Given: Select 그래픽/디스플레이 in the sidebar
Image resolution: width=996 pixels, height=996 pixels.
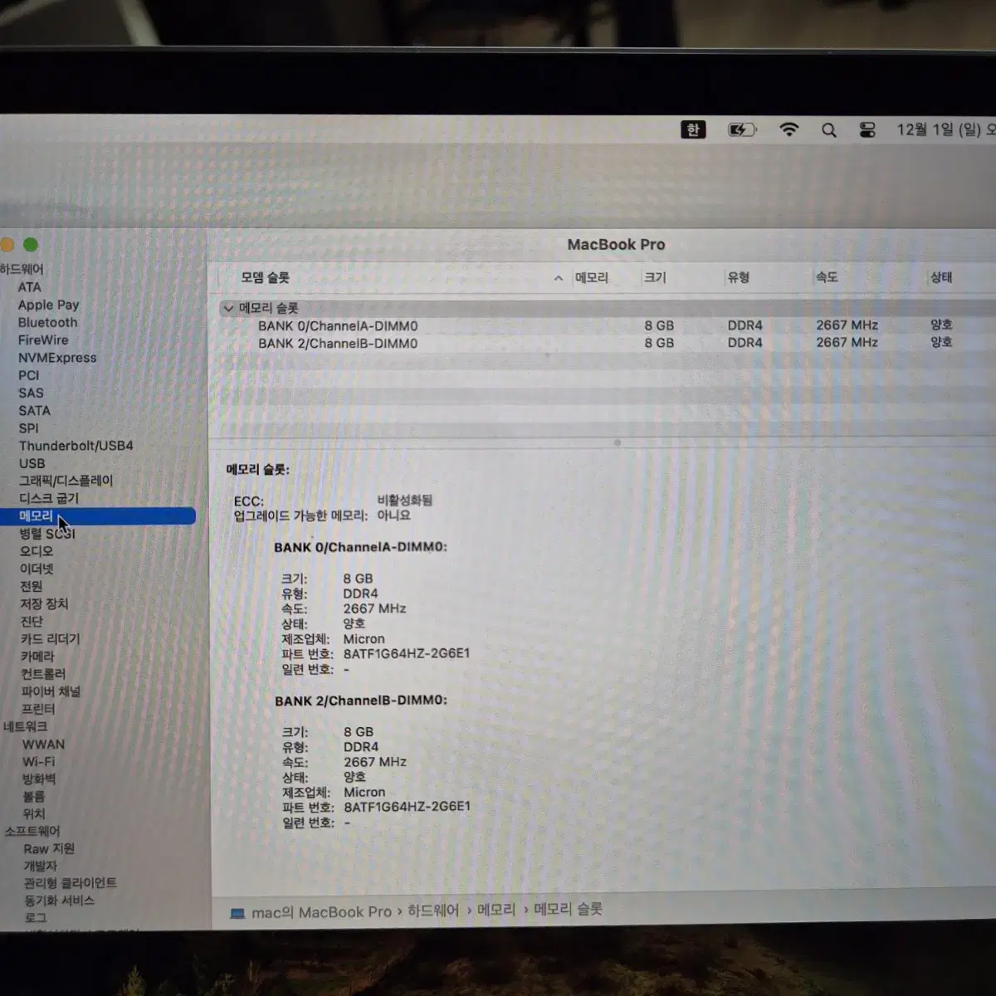Looking at the screenshot, I should point(66,481).
